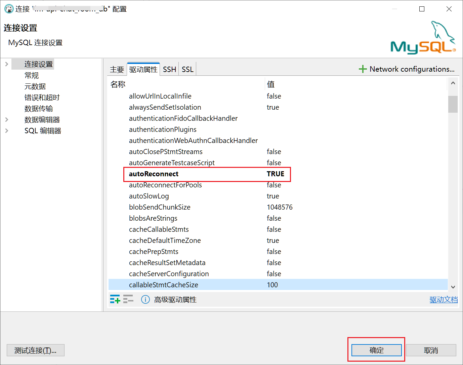Click the remove property icon
Image resolution: width=463 pixels, height=365 pixels.
[128, 299]
